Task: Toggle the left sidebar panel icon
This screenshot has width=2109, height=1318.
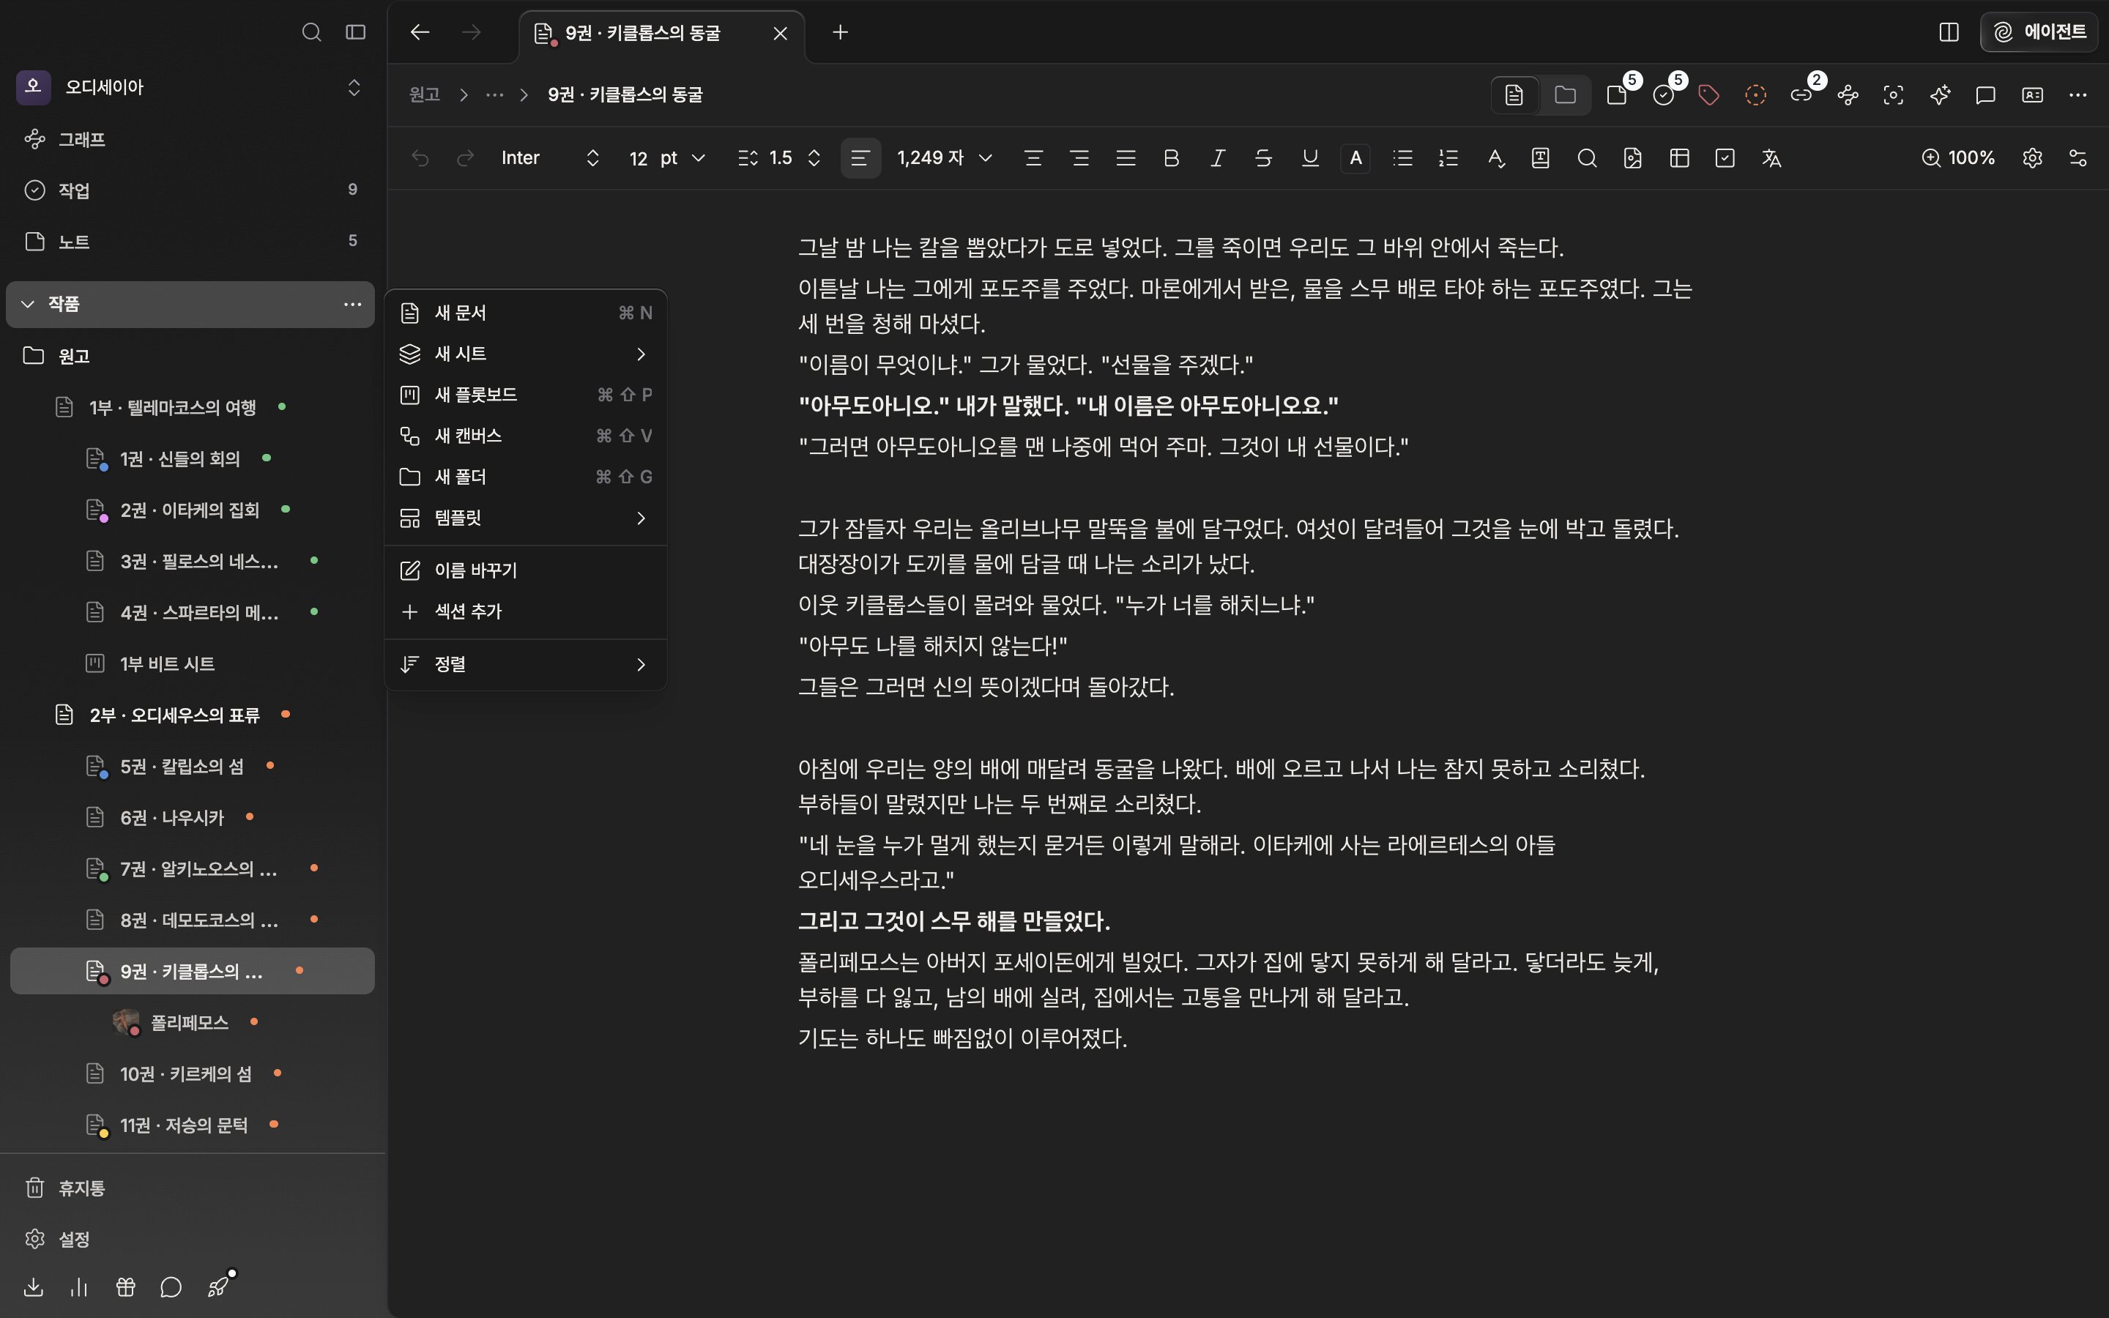Action: coord(356,32)
